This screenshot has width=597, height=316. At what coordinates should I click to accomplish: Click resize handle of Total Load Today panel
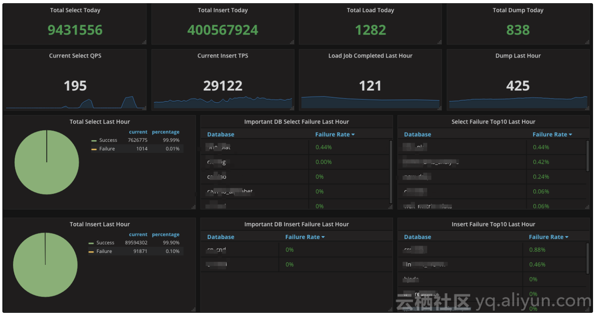point(439,42)
